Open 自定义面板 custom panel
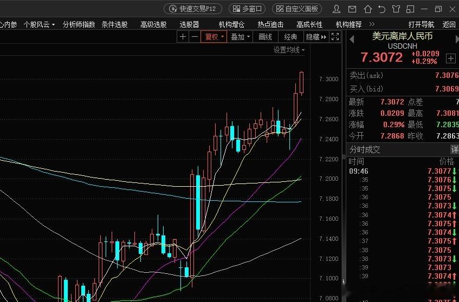 point(297,9)
